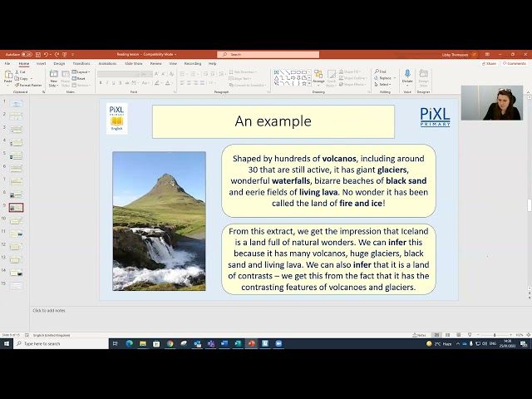The image size is (532, 399).
Task: Open the Arrange tool
Action: click(x=318, y=76)
